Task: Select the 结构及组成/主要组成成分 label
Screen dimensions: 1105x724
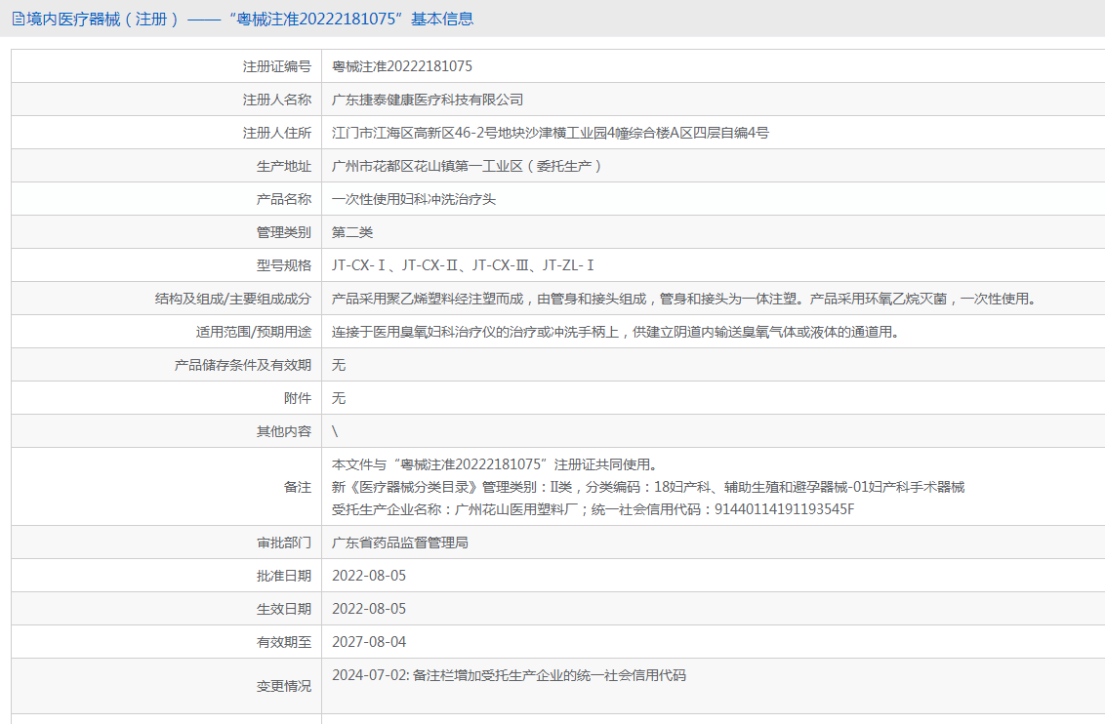Action: [233, 299]
